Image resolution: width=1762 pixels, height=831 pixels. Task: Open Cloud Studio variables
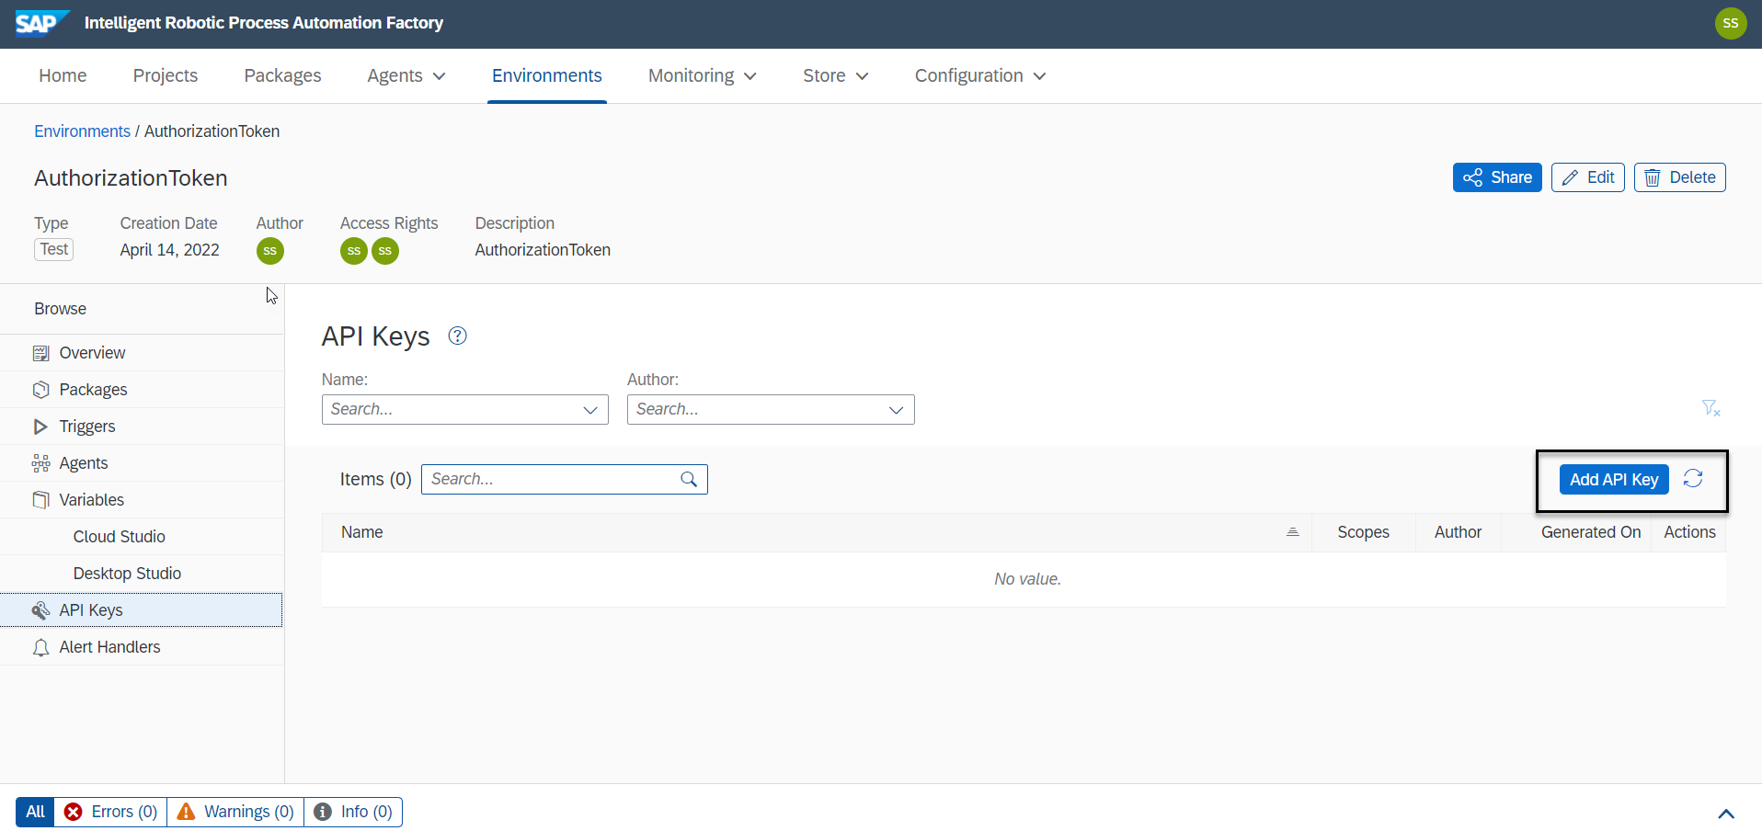142,537
